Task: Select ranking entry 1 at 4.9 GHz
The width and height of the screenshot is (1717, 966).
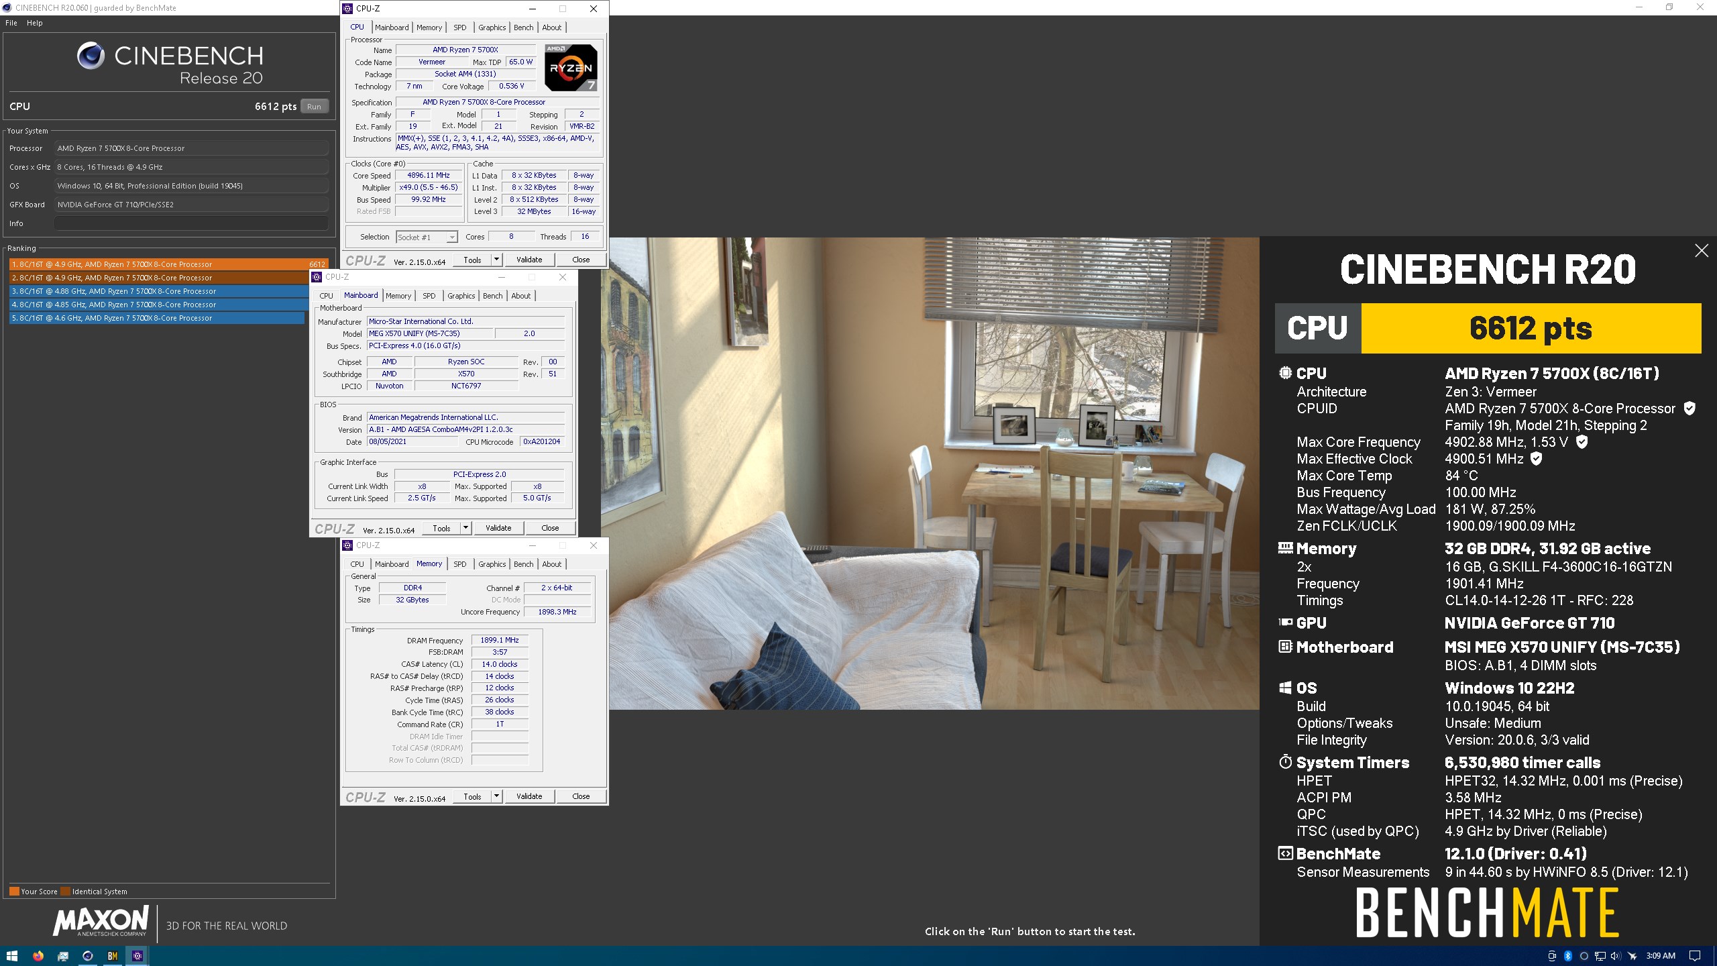Action: (168, 264)
